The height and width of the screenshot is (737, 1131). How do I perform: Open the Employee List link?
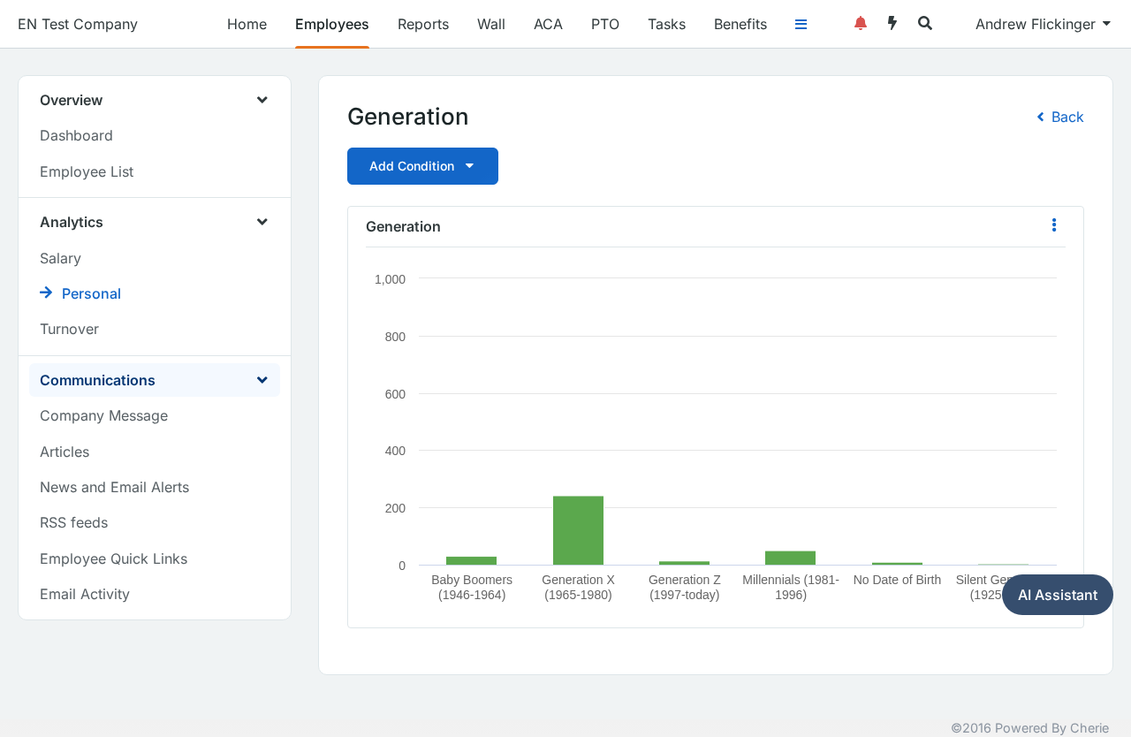point(87,171)
